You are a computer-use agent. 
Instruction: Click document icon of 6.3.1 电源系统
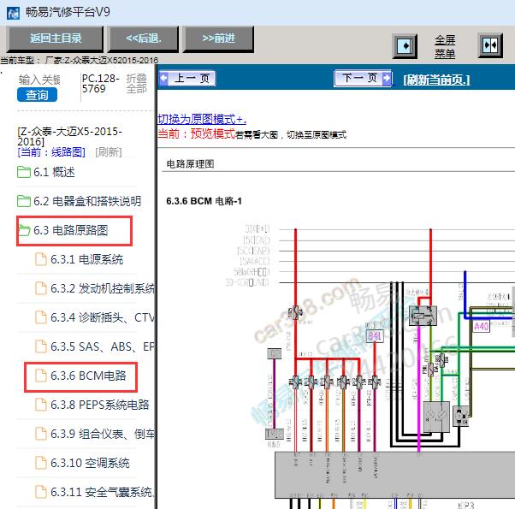tap(41, 259)
